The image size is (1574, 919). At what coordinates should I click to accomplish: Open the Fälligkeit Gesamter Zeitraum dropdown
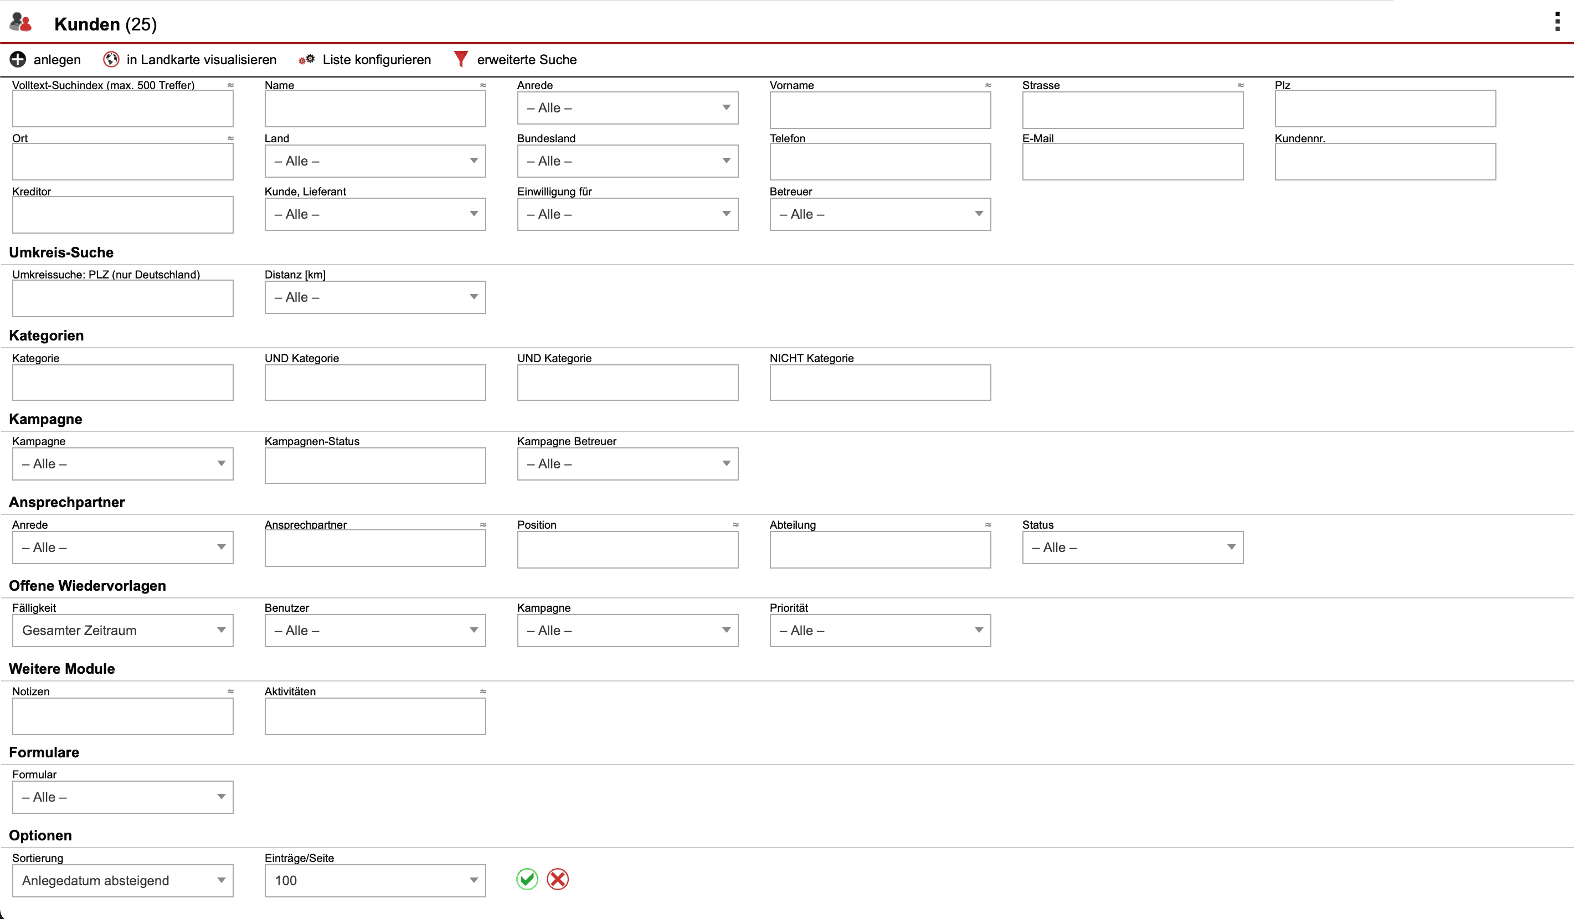pyautogui.click(x=122, y=631)
